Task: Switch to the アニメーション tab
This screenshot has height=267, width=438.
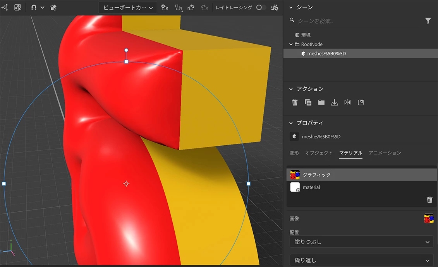Action: coord(385,153)
